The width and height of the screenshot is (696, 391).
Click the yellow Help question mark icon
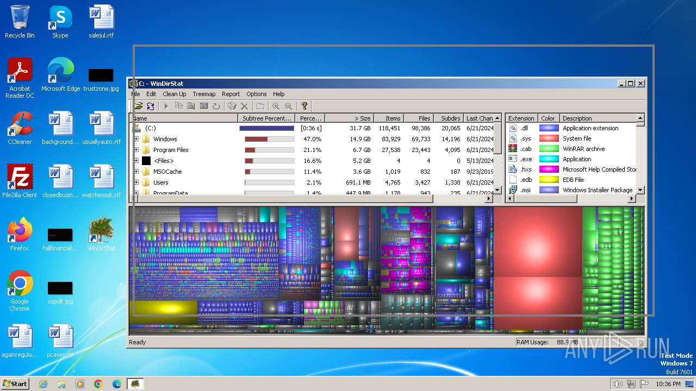click(304, 106)
